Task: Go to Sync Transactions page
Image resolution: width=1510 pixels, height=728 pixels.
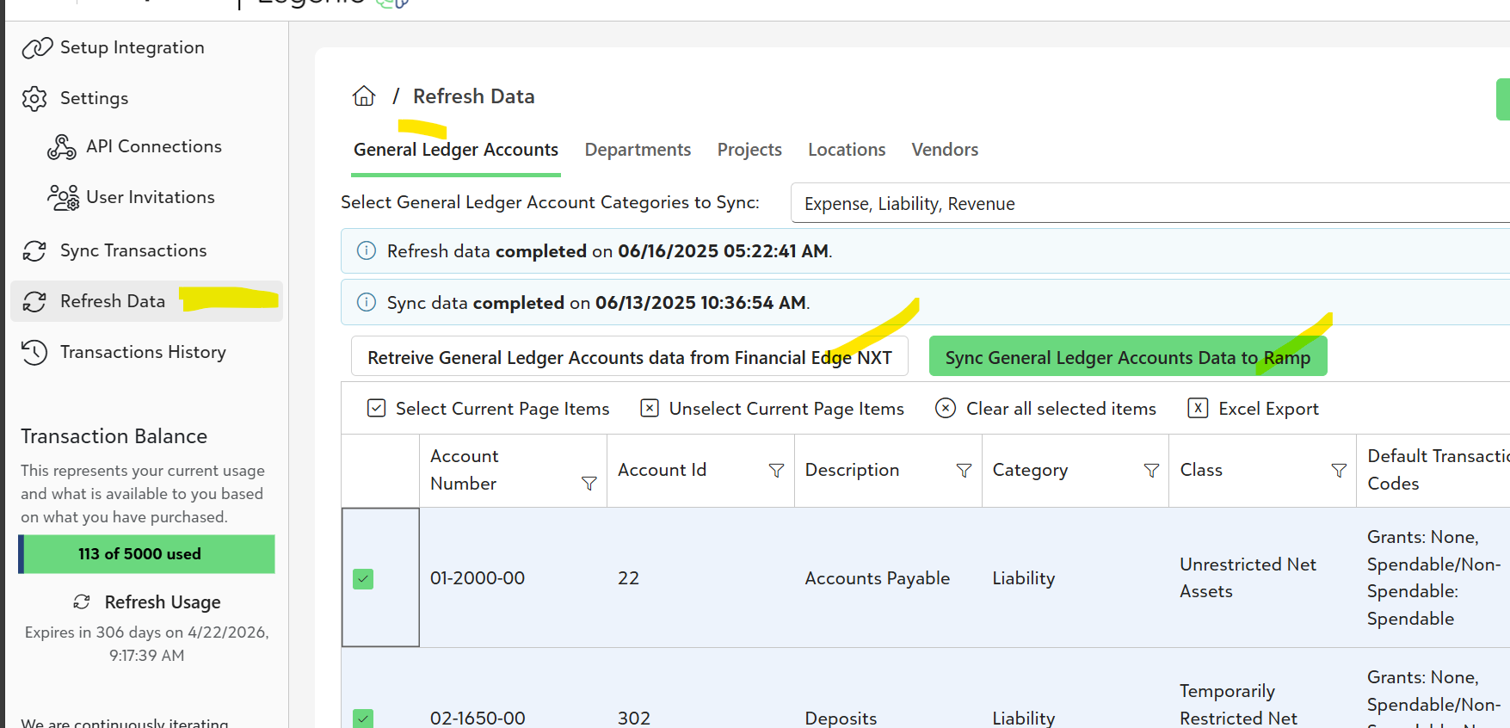Action: [x=133, y=251]
